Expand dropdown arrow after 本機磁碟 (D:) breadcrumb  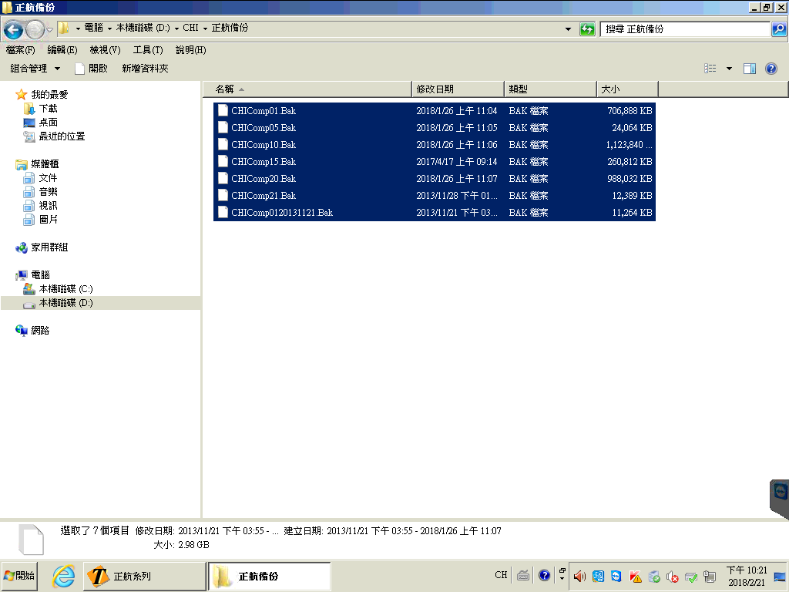176,29
